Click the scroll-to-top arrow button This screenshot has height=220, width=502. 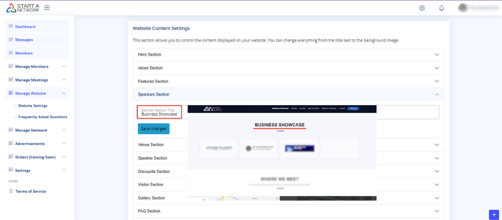pyautogui.click(x=493, y=214)
